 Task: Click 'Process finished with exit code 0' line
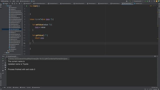click(21, 69)
